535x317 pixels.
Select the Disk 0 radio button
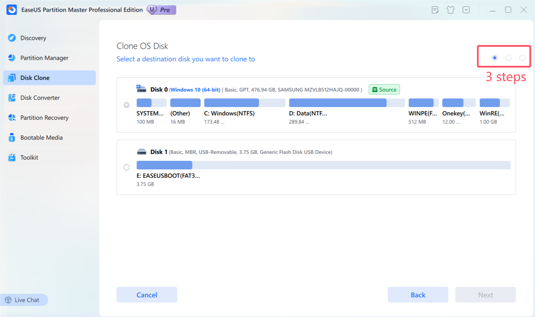[x=126, y=105]
